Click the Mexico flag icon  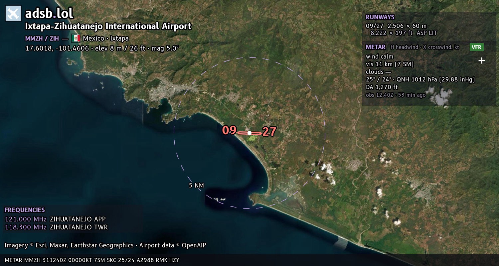[76, 38]
